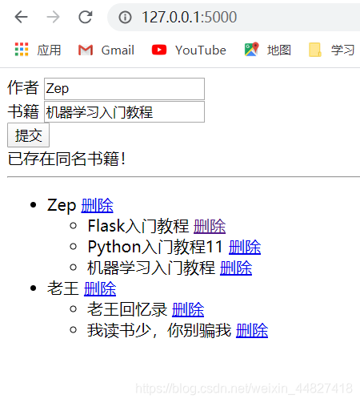Image resolution: width=360 pixels, height=403 pixels.
Task: Reload the page with the refresh icon
Action: [86, 17]
